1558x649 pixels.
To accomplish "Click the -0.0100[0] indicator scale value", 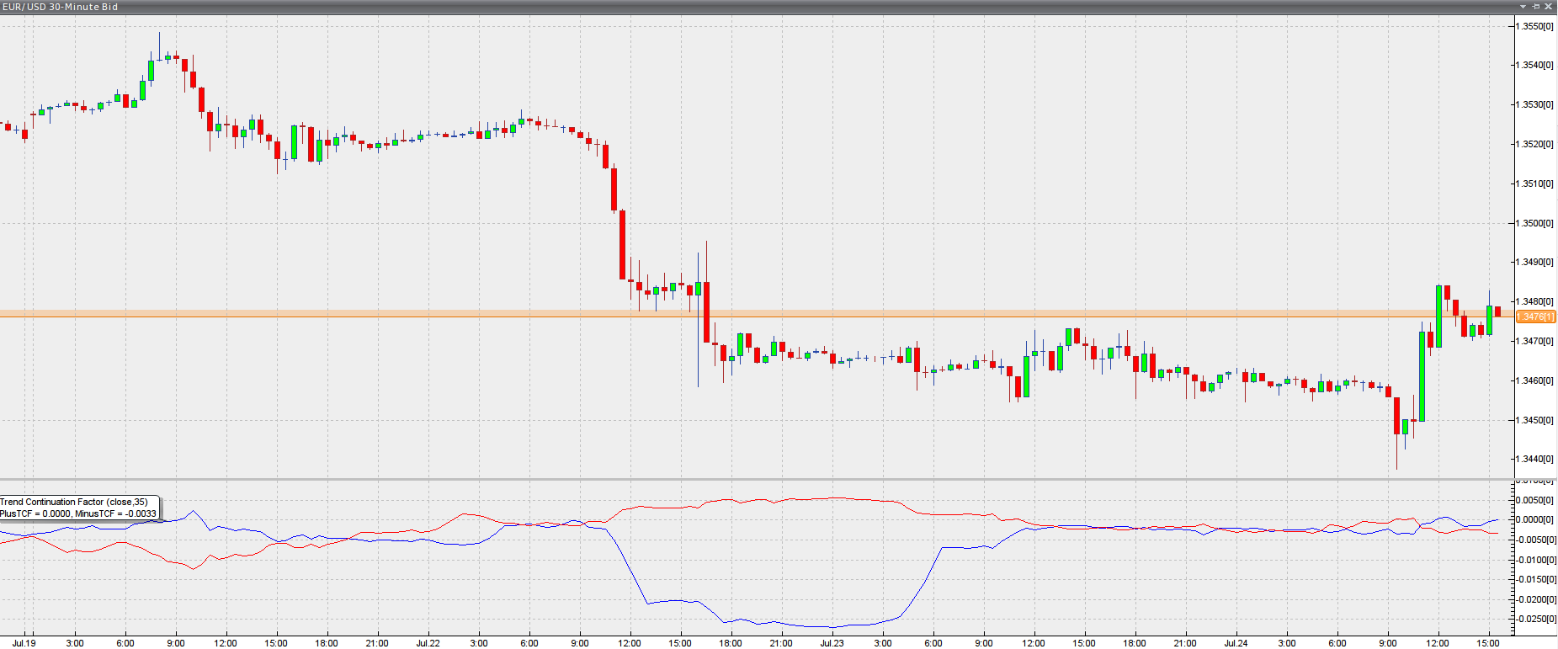I will point(1536,560).
